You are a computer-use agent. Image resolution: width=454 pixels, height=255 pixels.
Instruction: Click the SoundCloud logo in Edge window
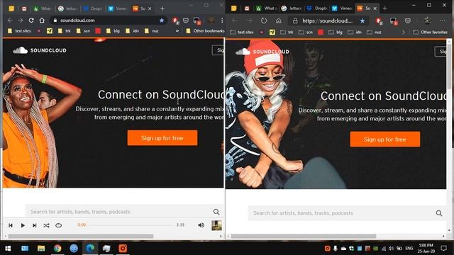tap(262, 52)
